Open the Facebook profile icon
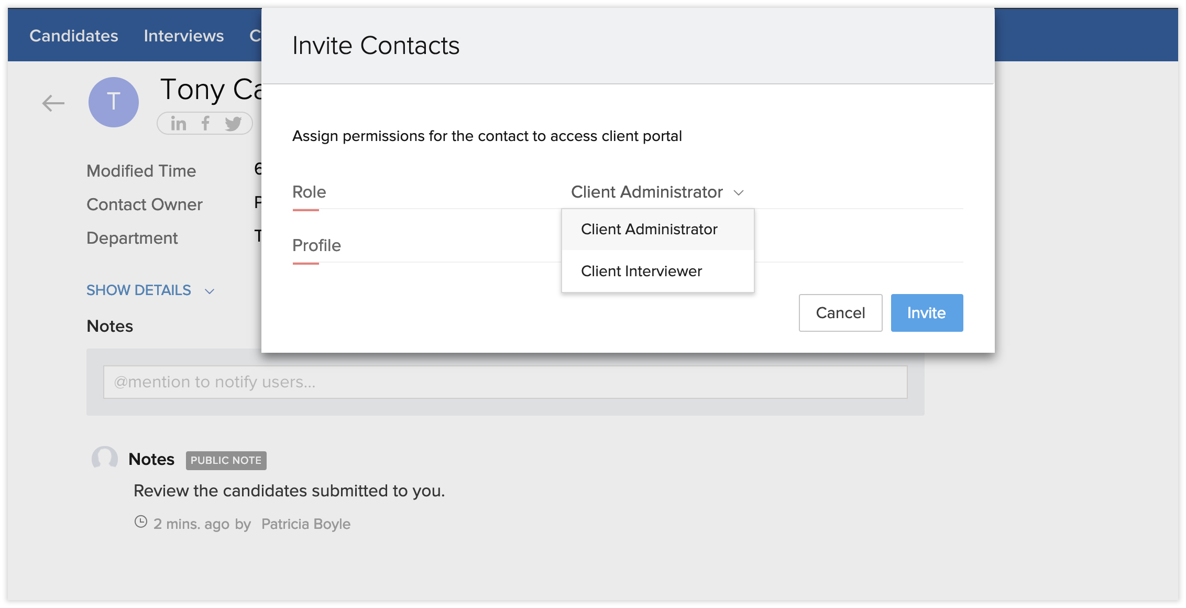This screenshot has height=608, width=1186. pos(205,124)
